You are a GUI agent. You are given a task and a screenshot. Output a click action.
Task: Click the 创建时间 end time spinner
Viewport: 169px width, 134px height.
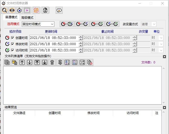tap(134, 38)
